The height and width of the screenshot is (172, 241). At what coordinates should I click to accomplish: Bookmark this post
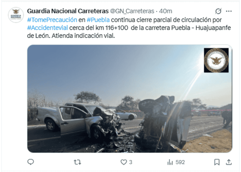click(x=217, y=162)
